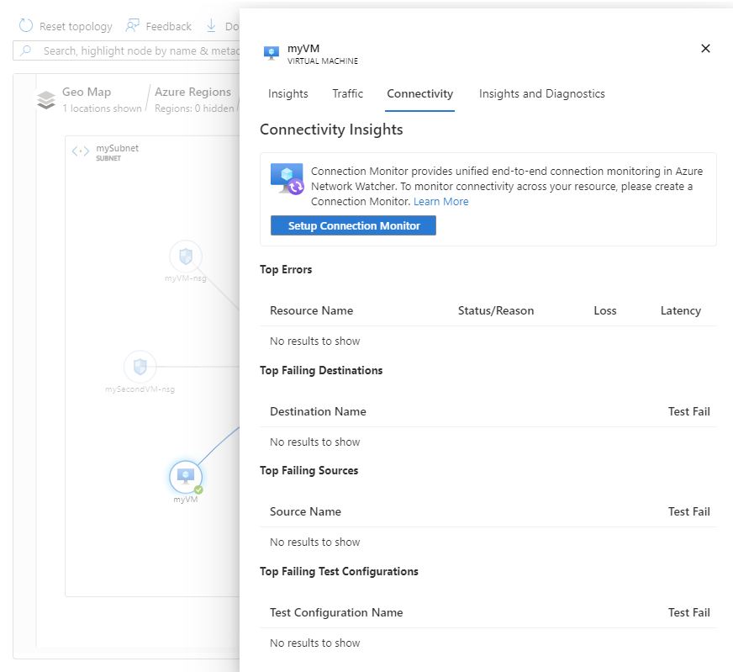The image size is (733, 672).
Task: Click the Setup Connection Monitor button
Action: tap(353, 225)
